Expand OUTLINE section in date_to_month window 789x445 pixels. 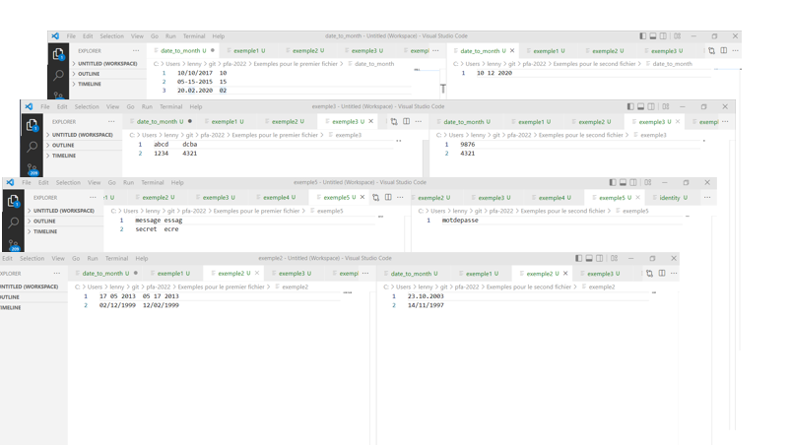tap(89, 74)
